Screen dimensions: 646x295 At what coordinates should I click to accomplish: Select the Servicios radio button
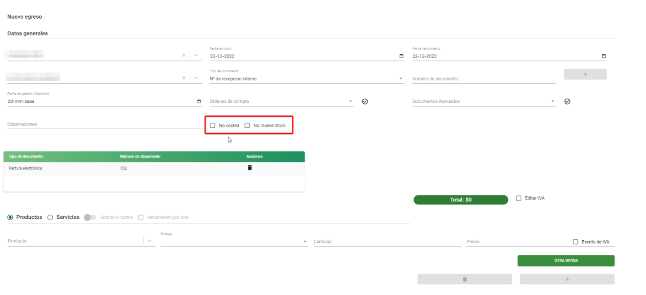point(50,217)
